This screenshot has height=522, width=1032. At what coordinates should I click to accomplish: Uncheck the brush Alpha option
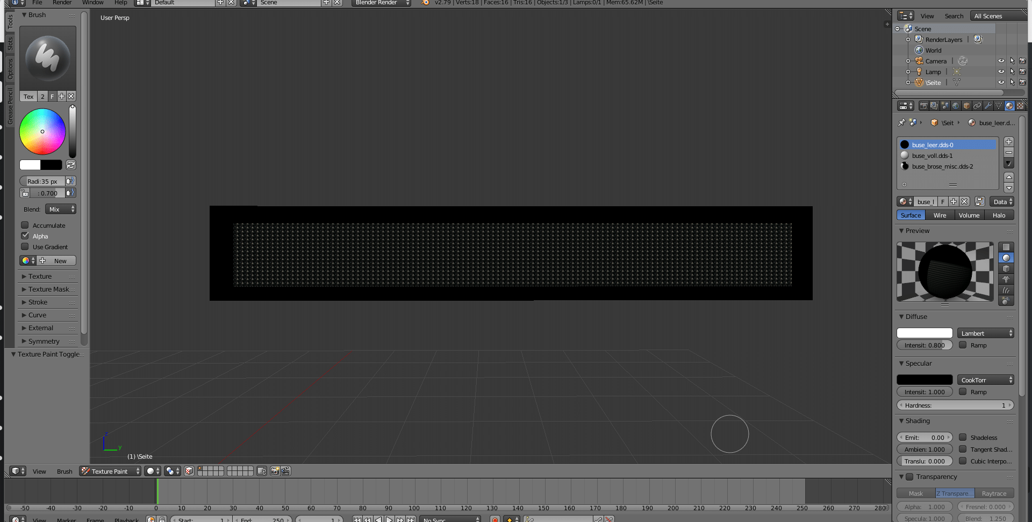coord(25,236)
